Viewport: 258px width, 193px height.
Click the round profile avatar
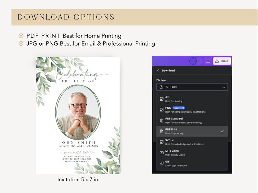193,61
